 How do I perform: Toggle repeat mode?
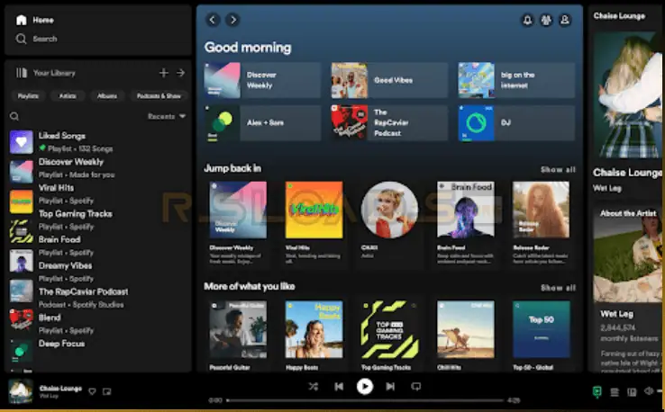416,386
